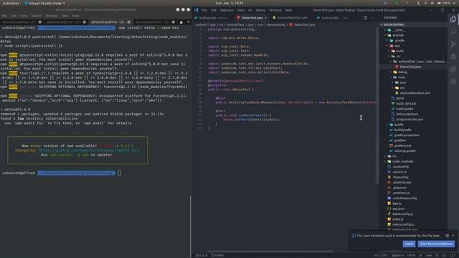Click the split editor icon
This screenshot has height=258, width=459.
click(x=365, y=17)
